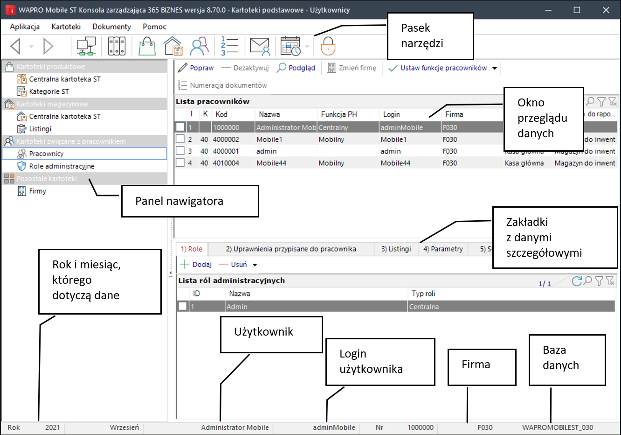The height and width of the screenshot is (435, 621).
Task: Click the forward navigation arrow in toolbar
Action: point(48,46)
